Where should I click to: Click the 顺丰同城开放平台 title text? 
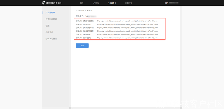pyautogui.click(x=54, y=3)
